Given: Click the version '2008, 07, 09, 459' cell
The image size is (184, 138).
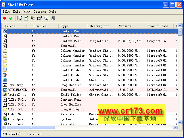Looking at the screenshot, I should point(130,41).
